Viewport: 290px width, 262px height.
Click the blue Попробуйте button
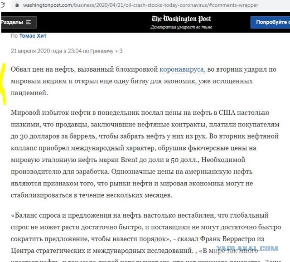270,22
